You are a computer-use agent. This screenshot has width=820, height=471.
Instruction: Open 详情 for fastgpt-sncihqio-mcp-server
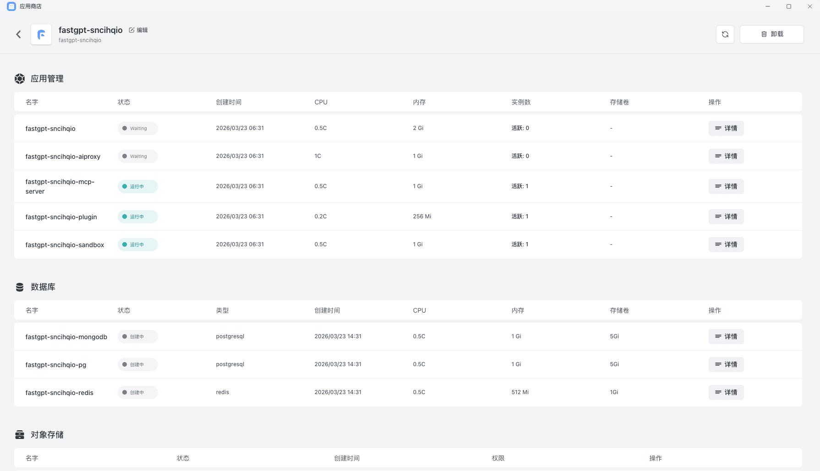coord(726,186)
